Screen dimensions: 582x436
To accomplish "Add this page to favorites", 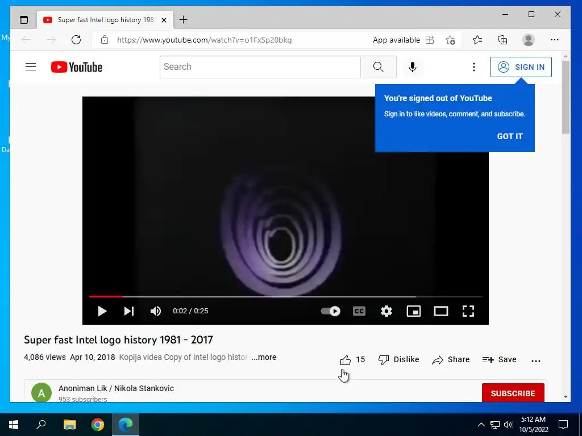I will [x=451, y=40].
